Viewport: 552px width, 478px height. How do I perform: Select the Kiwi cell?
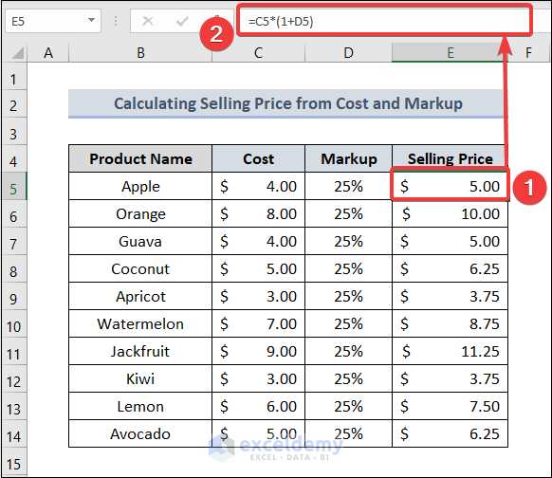coord(140,378)
